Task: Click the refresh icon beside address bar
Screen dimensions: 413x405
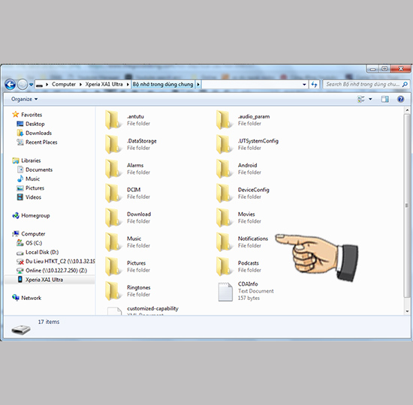Action: 314,85
